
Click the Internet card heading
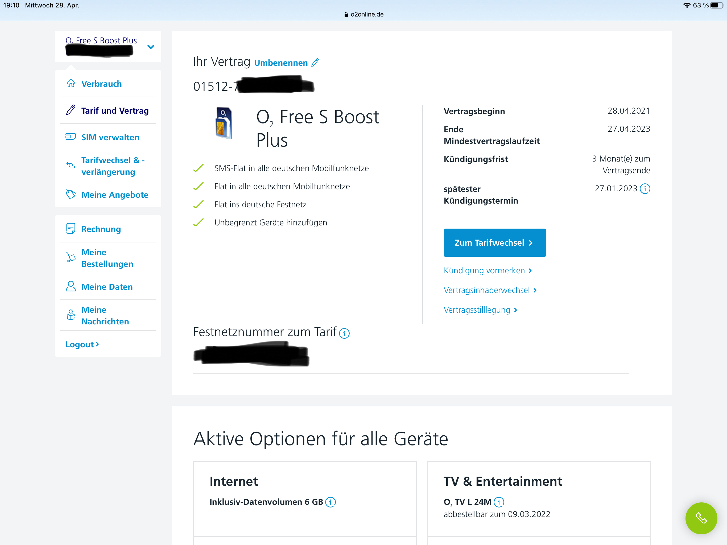coord(234,481)
